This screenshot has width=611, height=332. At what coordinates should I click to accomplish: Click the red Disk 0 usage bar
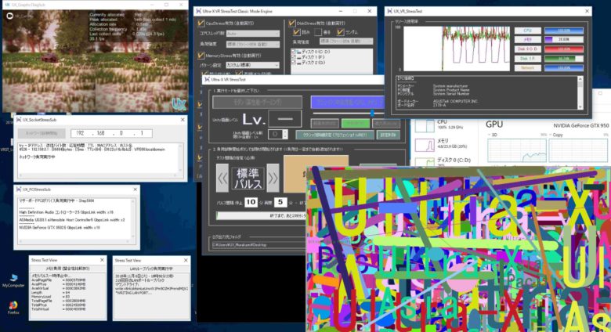tap(564, 49)
